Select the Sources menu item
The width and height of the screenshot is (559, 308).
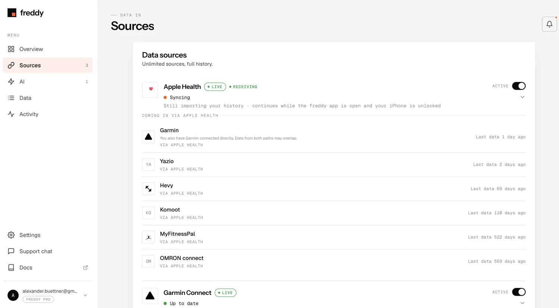coord(48,66)
